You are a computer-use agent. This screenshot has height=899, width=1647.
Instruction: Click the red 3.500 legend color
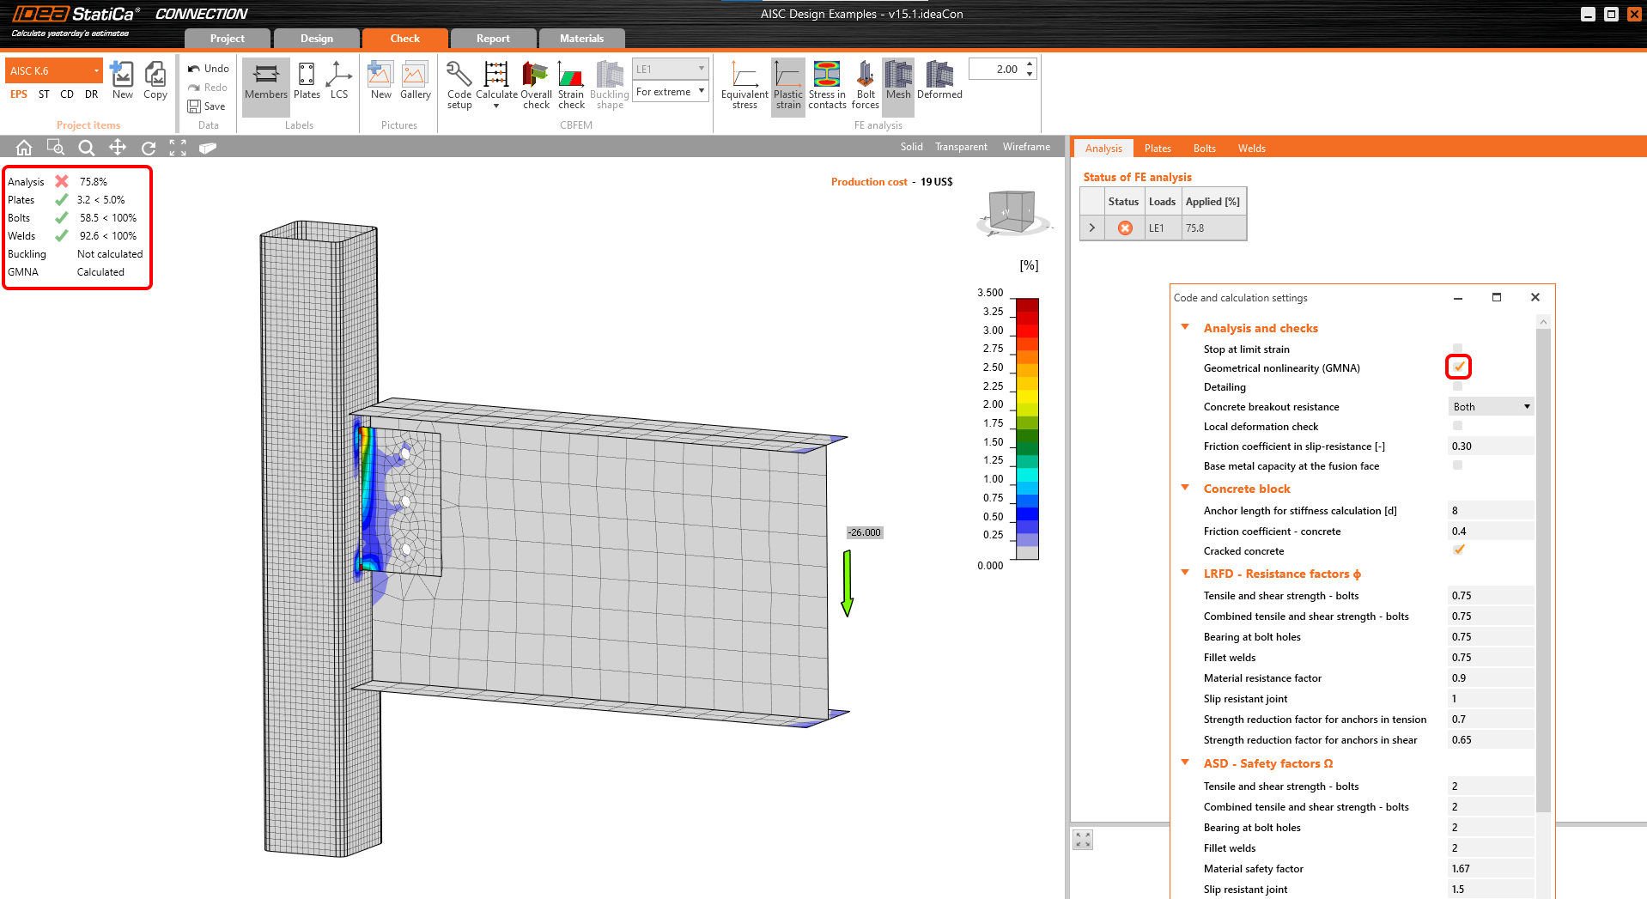pyautogui.click(x=1027, y=304)
